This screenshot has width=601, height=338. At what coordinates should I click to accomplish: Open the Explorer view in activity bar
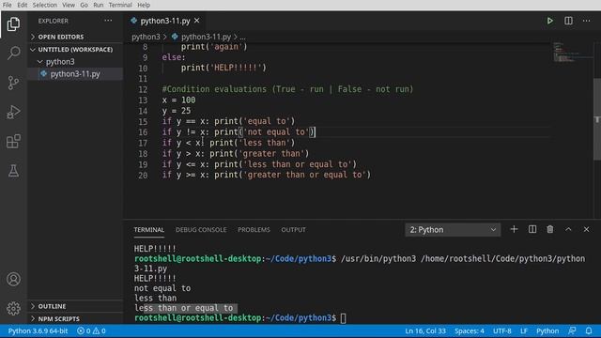pyautogui.click(x=13, y=24)
